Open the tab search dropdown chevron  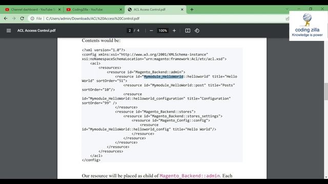(x=287, y=9)
